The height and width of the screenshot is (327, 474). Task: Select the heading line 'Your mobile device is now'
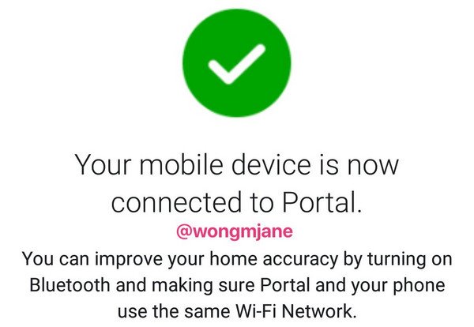tap(237, 164)
